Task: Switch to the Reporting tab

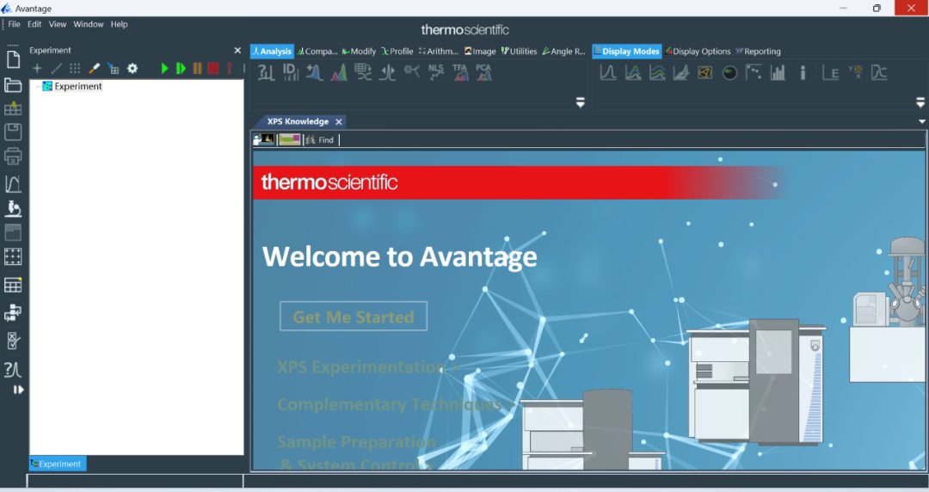Action: (x=759, y=51)
